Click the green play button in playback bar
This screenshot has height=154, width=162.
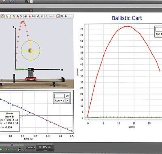coord(1,150)
